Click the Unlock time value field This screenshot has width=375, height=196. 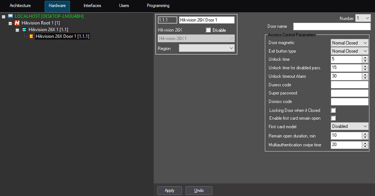point(346,59)
